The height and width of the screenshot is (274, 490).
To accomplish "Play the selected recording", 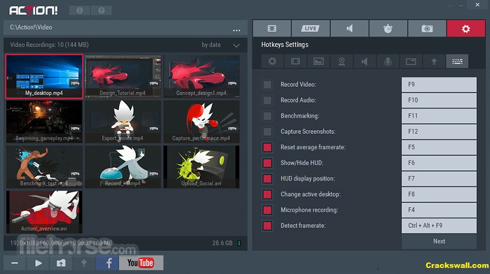I will click(38, 263).
